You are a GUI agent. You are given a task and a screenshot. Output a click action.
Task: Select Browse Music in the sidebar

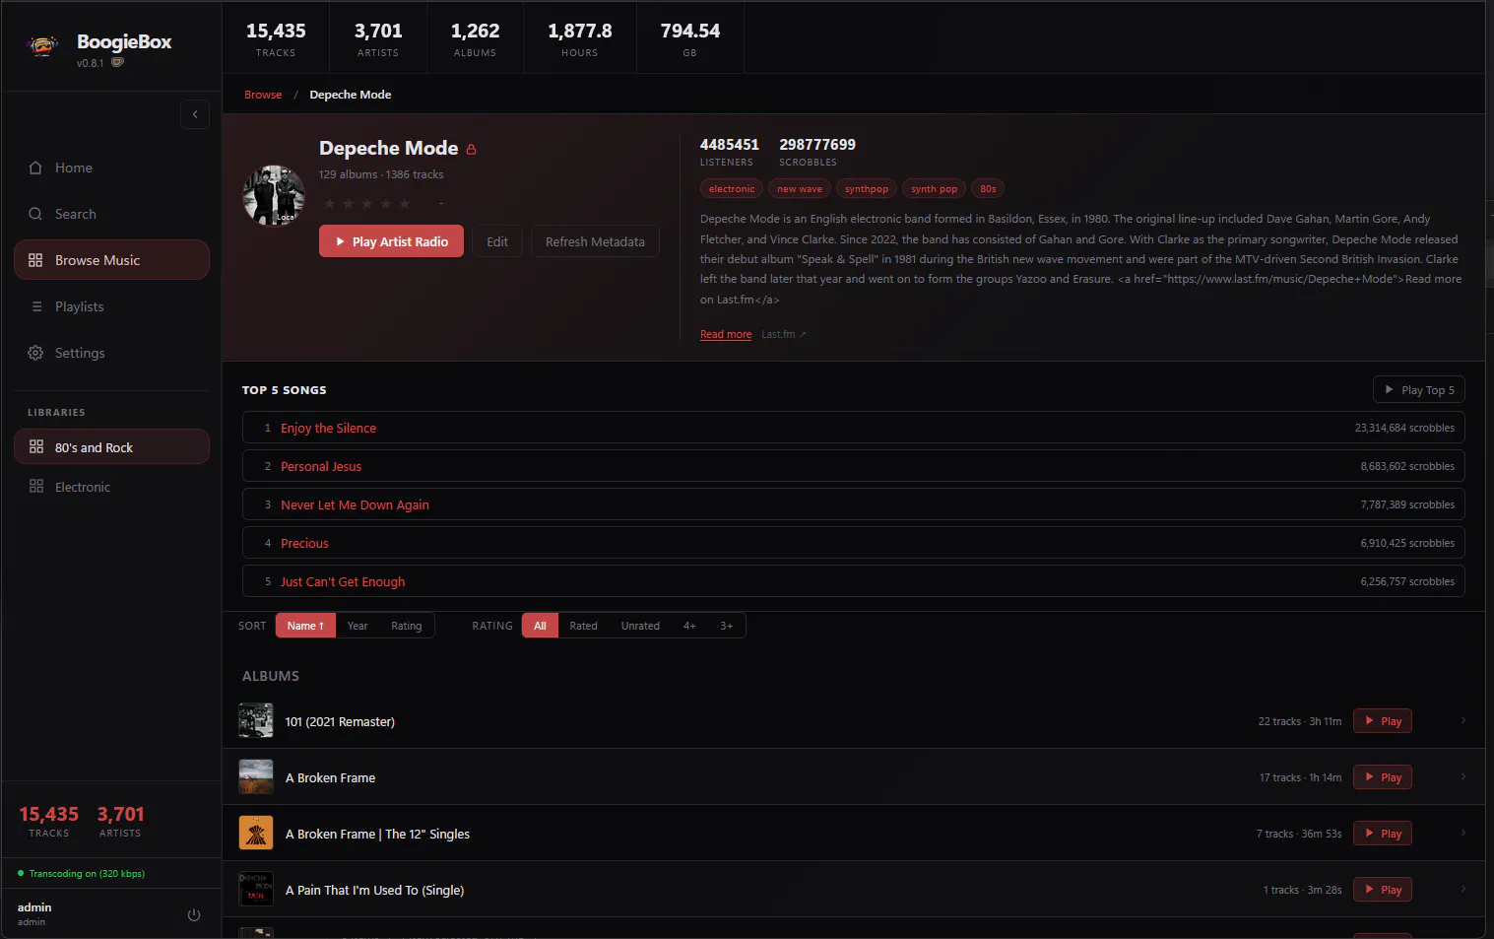pos(111,260)
